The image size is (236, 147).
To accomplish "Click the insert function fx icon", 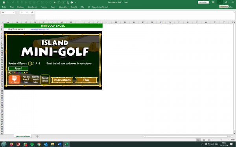I will point(32,12).
